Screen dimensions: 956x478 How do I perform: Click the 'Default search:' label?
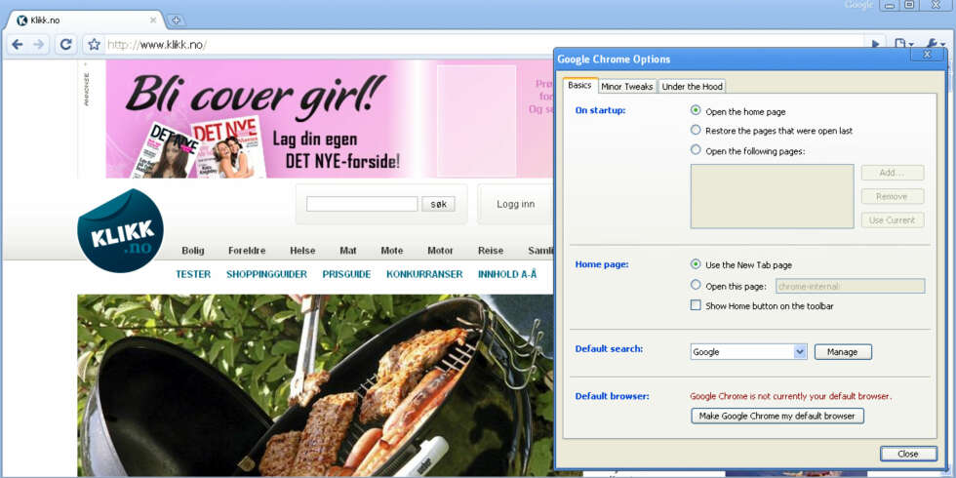(609, 349)
